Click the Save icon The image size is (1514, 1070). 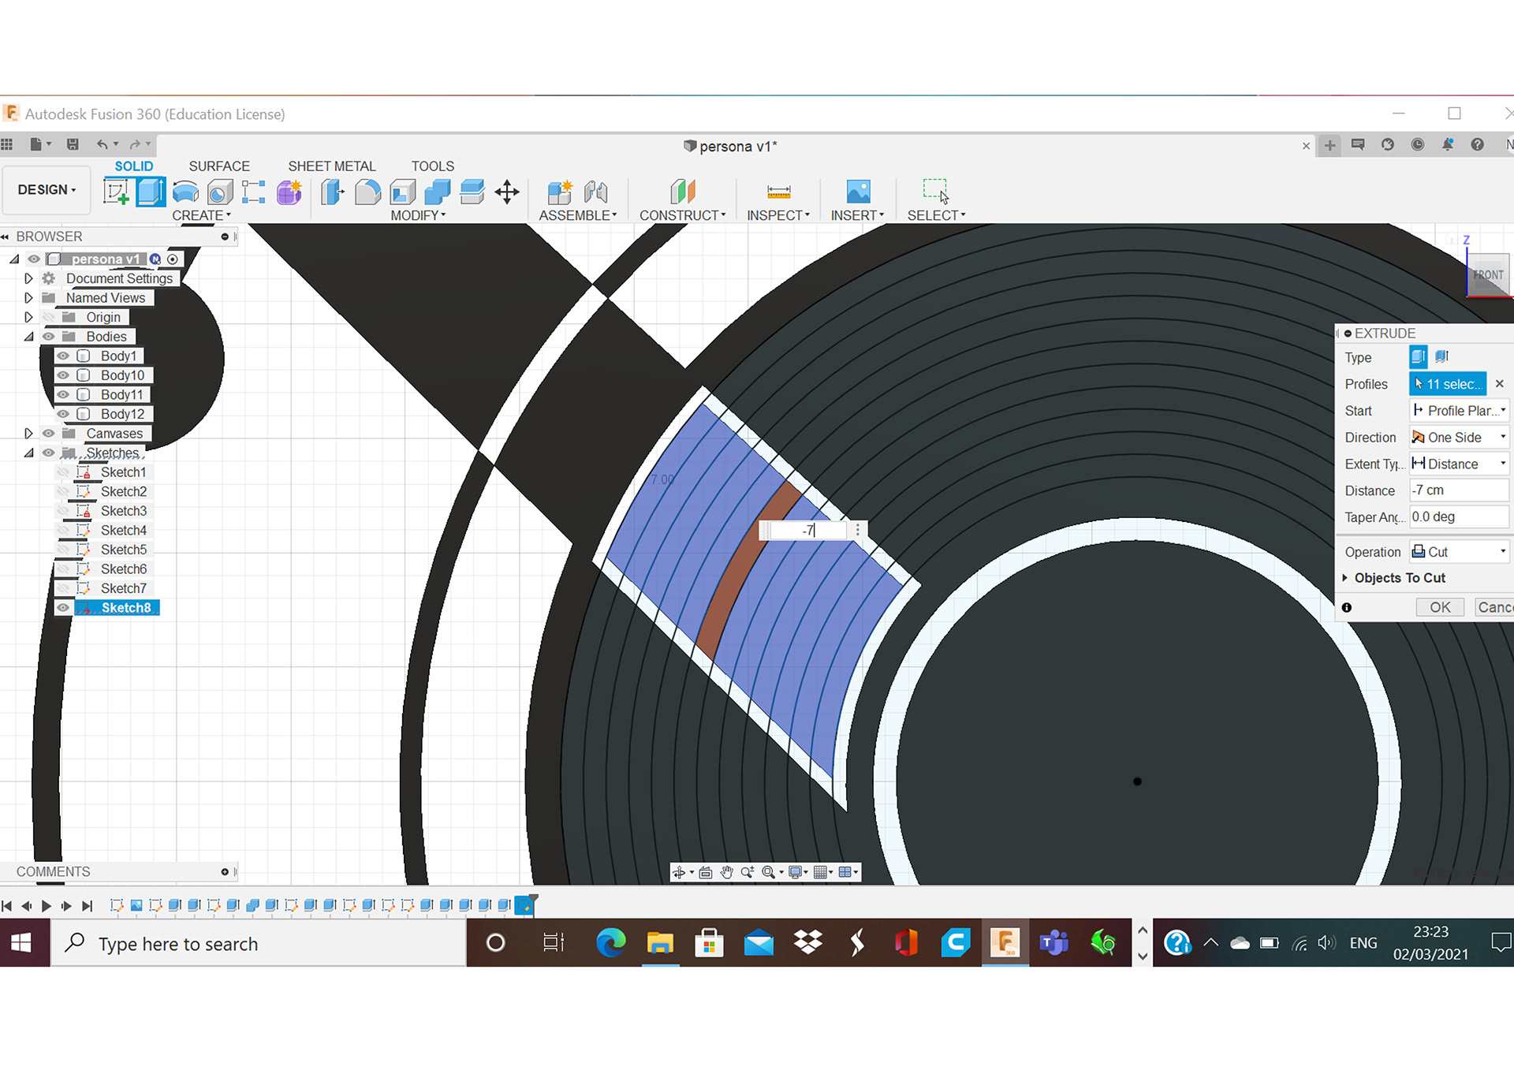(73, 144)
